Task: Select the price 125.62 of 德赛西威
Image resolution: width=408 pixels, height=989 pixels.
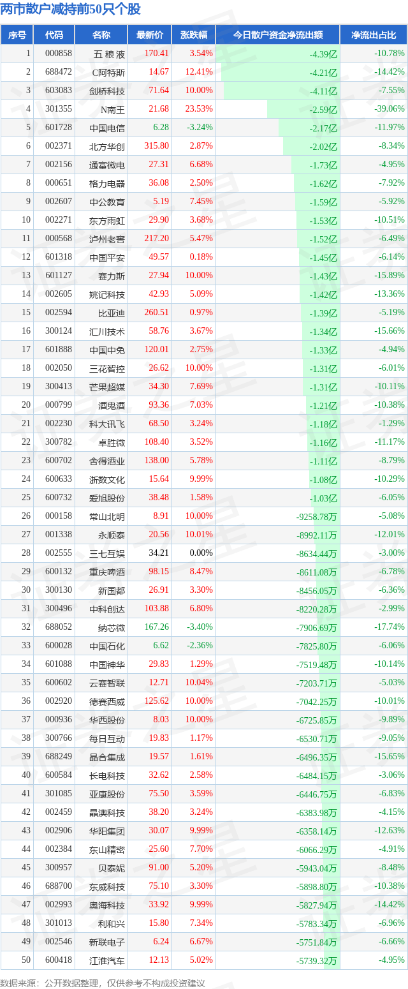Action: [157, 701]
